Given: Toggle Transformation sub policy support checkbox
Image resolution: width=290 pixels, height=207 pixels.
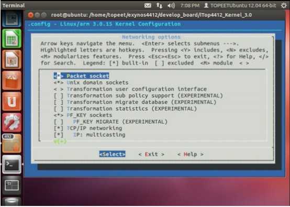Looking at the screenshot, I should [59, 96].
